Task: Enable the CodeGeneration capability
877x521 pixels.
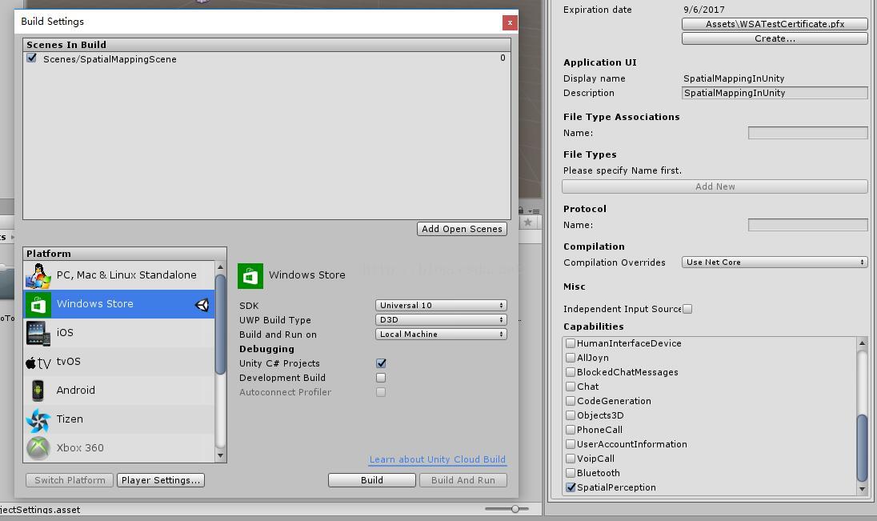Action: (571, 401)
